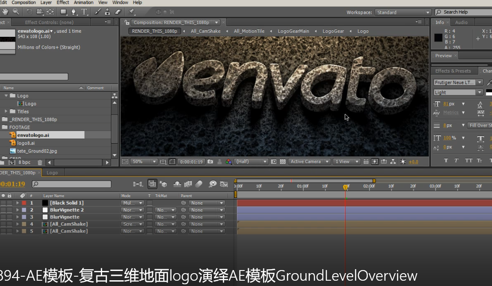Click the red label swatch of layer 1
Screen dimensions: 492x286
[x=24, y=203]
